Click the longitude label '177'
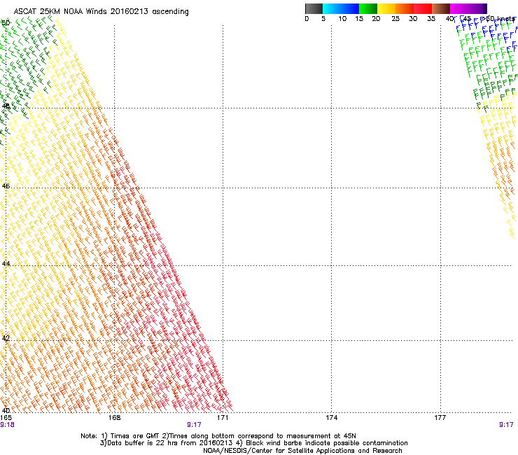 [440, 418]
